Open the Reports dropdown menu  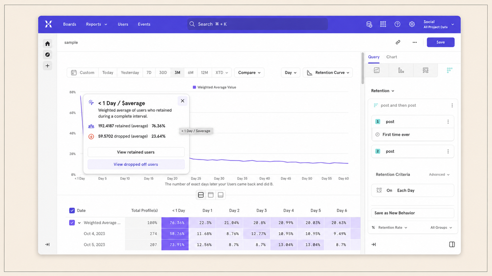pos(97,24)
